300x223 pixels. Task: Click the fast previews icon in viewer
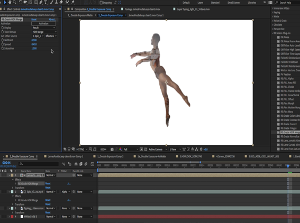pos(188,149)
